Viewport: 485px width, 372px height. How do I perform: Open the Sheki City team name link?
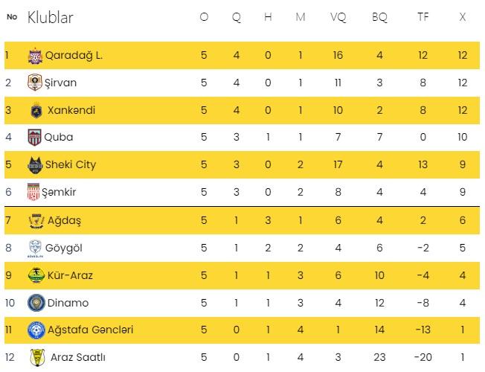pyautogui.click(x=71, y=164)
